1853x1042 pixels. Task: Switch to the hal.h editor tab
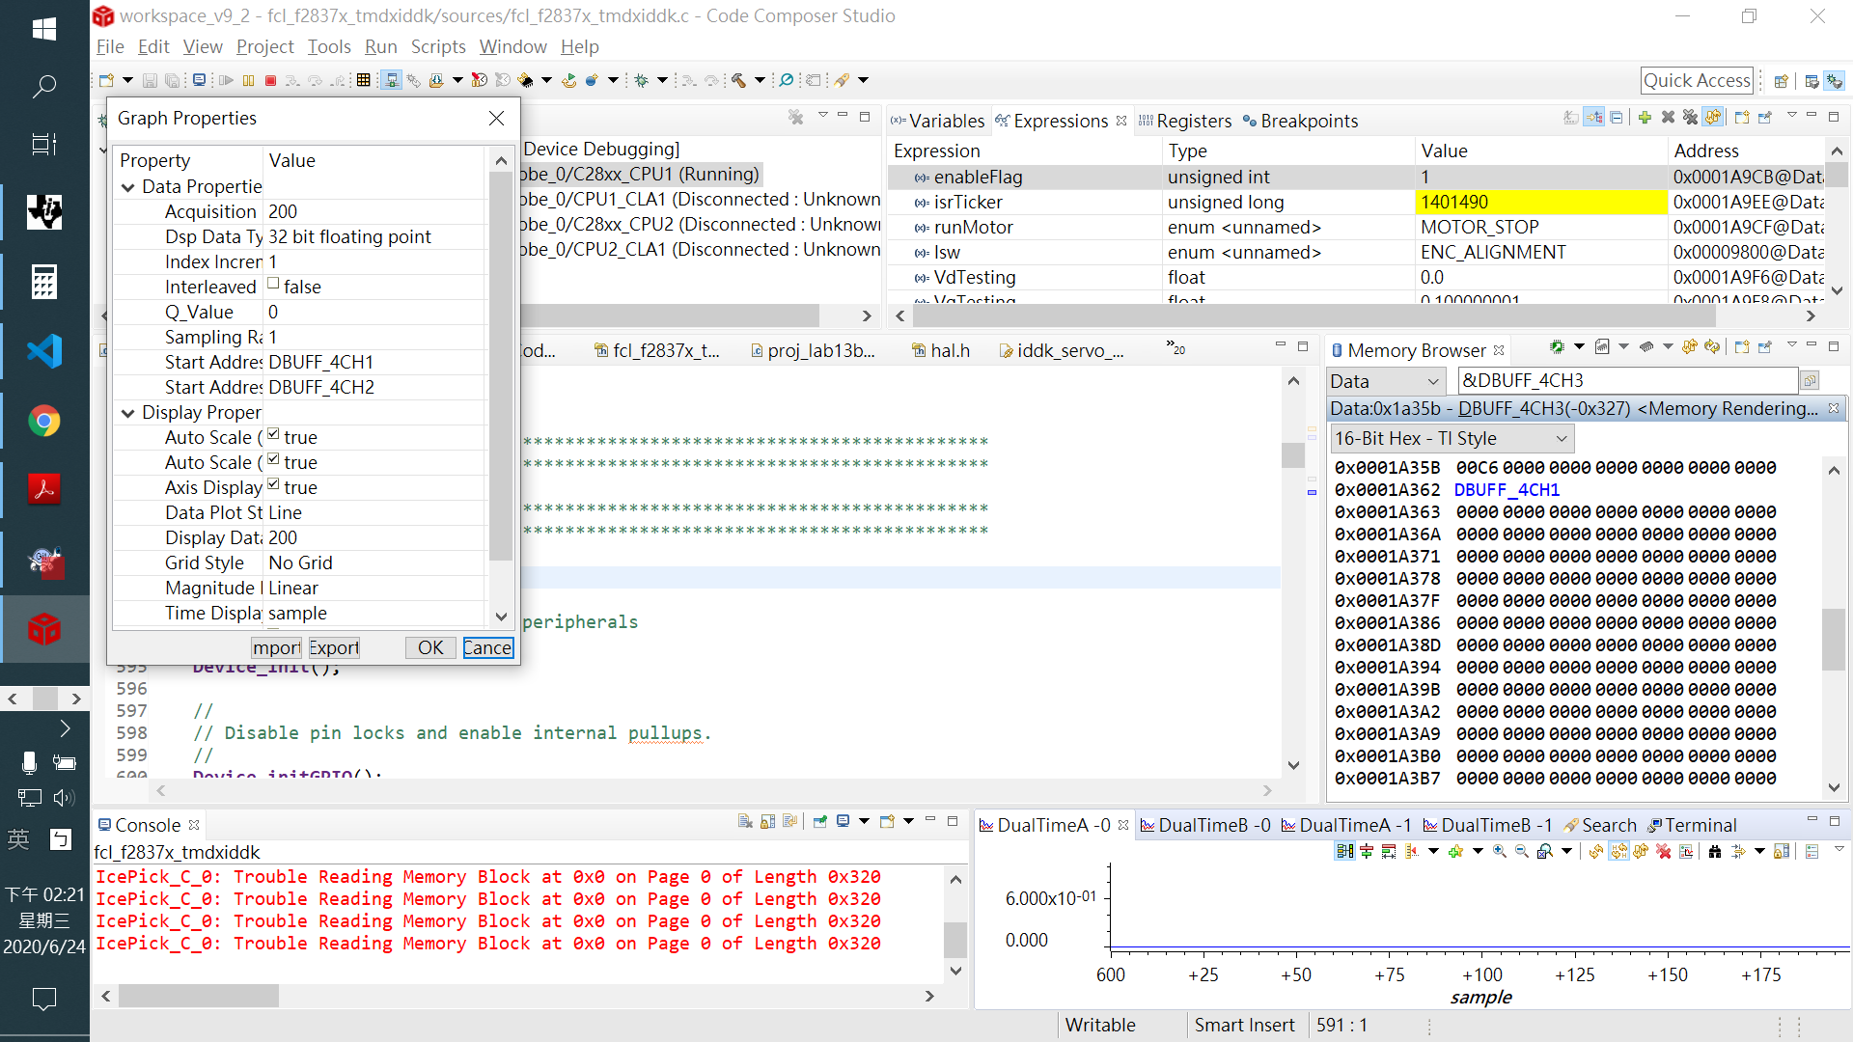point(941,350)
